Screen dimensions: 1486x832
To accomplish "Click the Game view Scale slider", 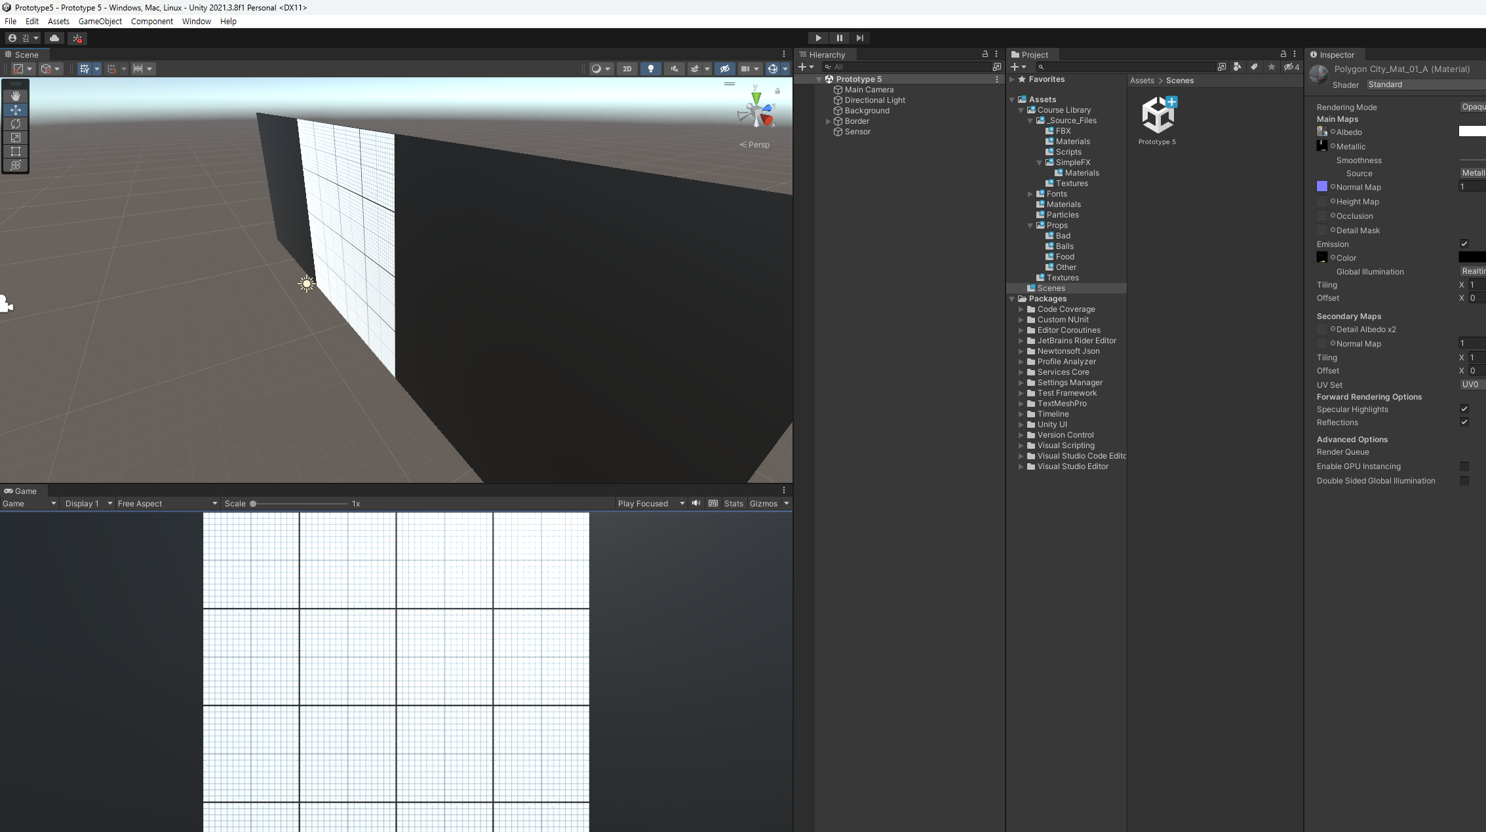I will pos(300,504).
